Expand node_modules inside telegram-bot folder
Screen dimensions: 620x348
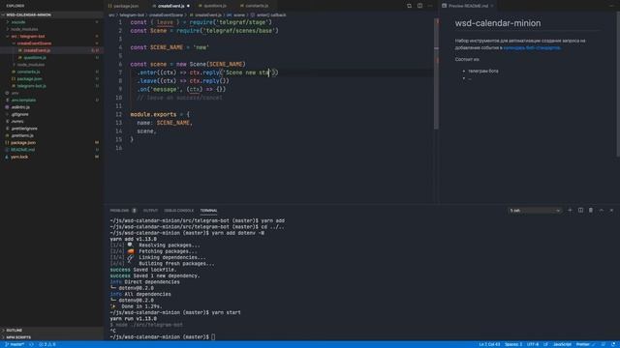pyautogui.click(x=51, y=65)
